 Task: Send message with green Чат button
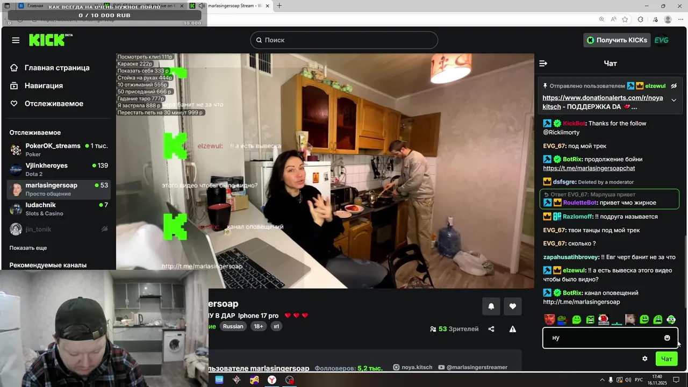pyautogui.click(x=666, y=359)
